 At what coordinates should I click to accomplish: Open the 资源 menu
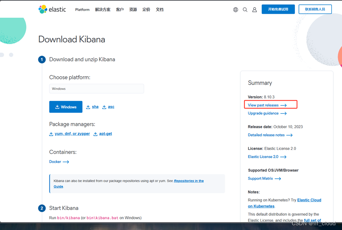point(133,9)
